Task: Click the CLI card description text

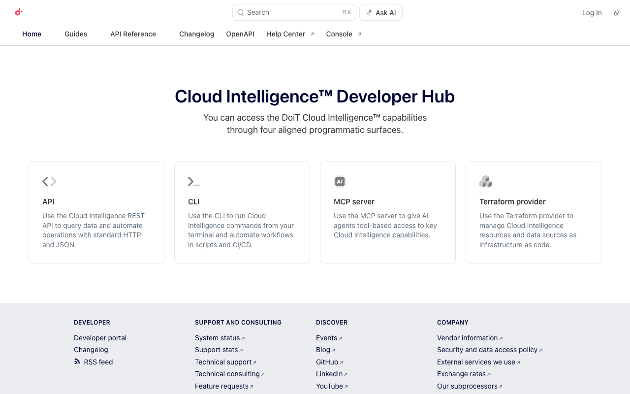Action: point(241,230)
